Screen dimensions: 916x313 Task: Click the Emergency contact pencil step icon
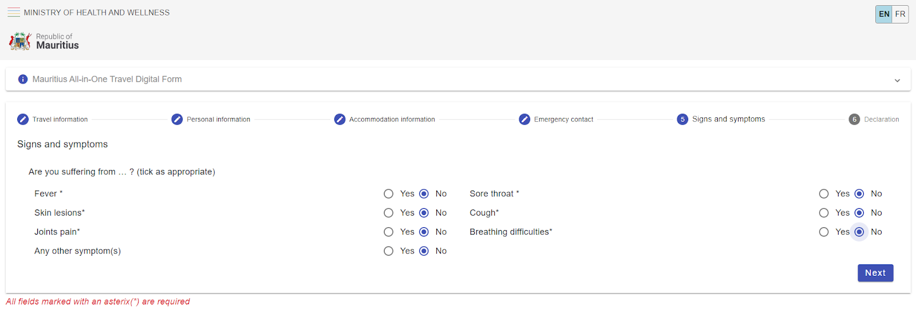[x=524, y=119]
